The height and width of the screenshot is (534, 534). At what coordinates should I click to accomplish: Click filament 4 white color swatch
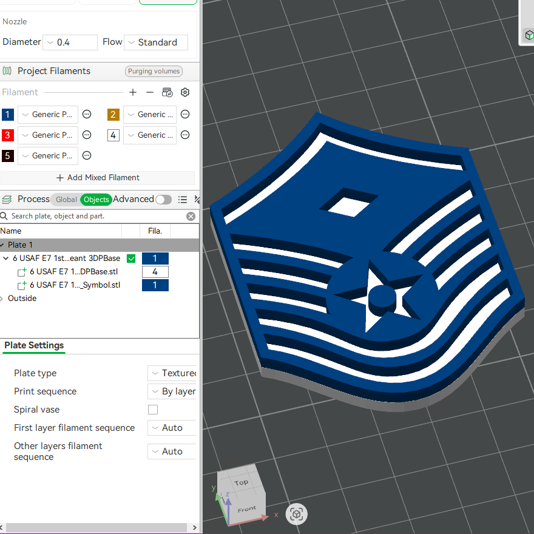[x=113, y=135]
